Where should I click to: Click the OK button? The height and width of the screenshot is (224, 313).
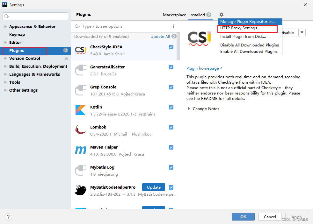click(x=243, y=217)
